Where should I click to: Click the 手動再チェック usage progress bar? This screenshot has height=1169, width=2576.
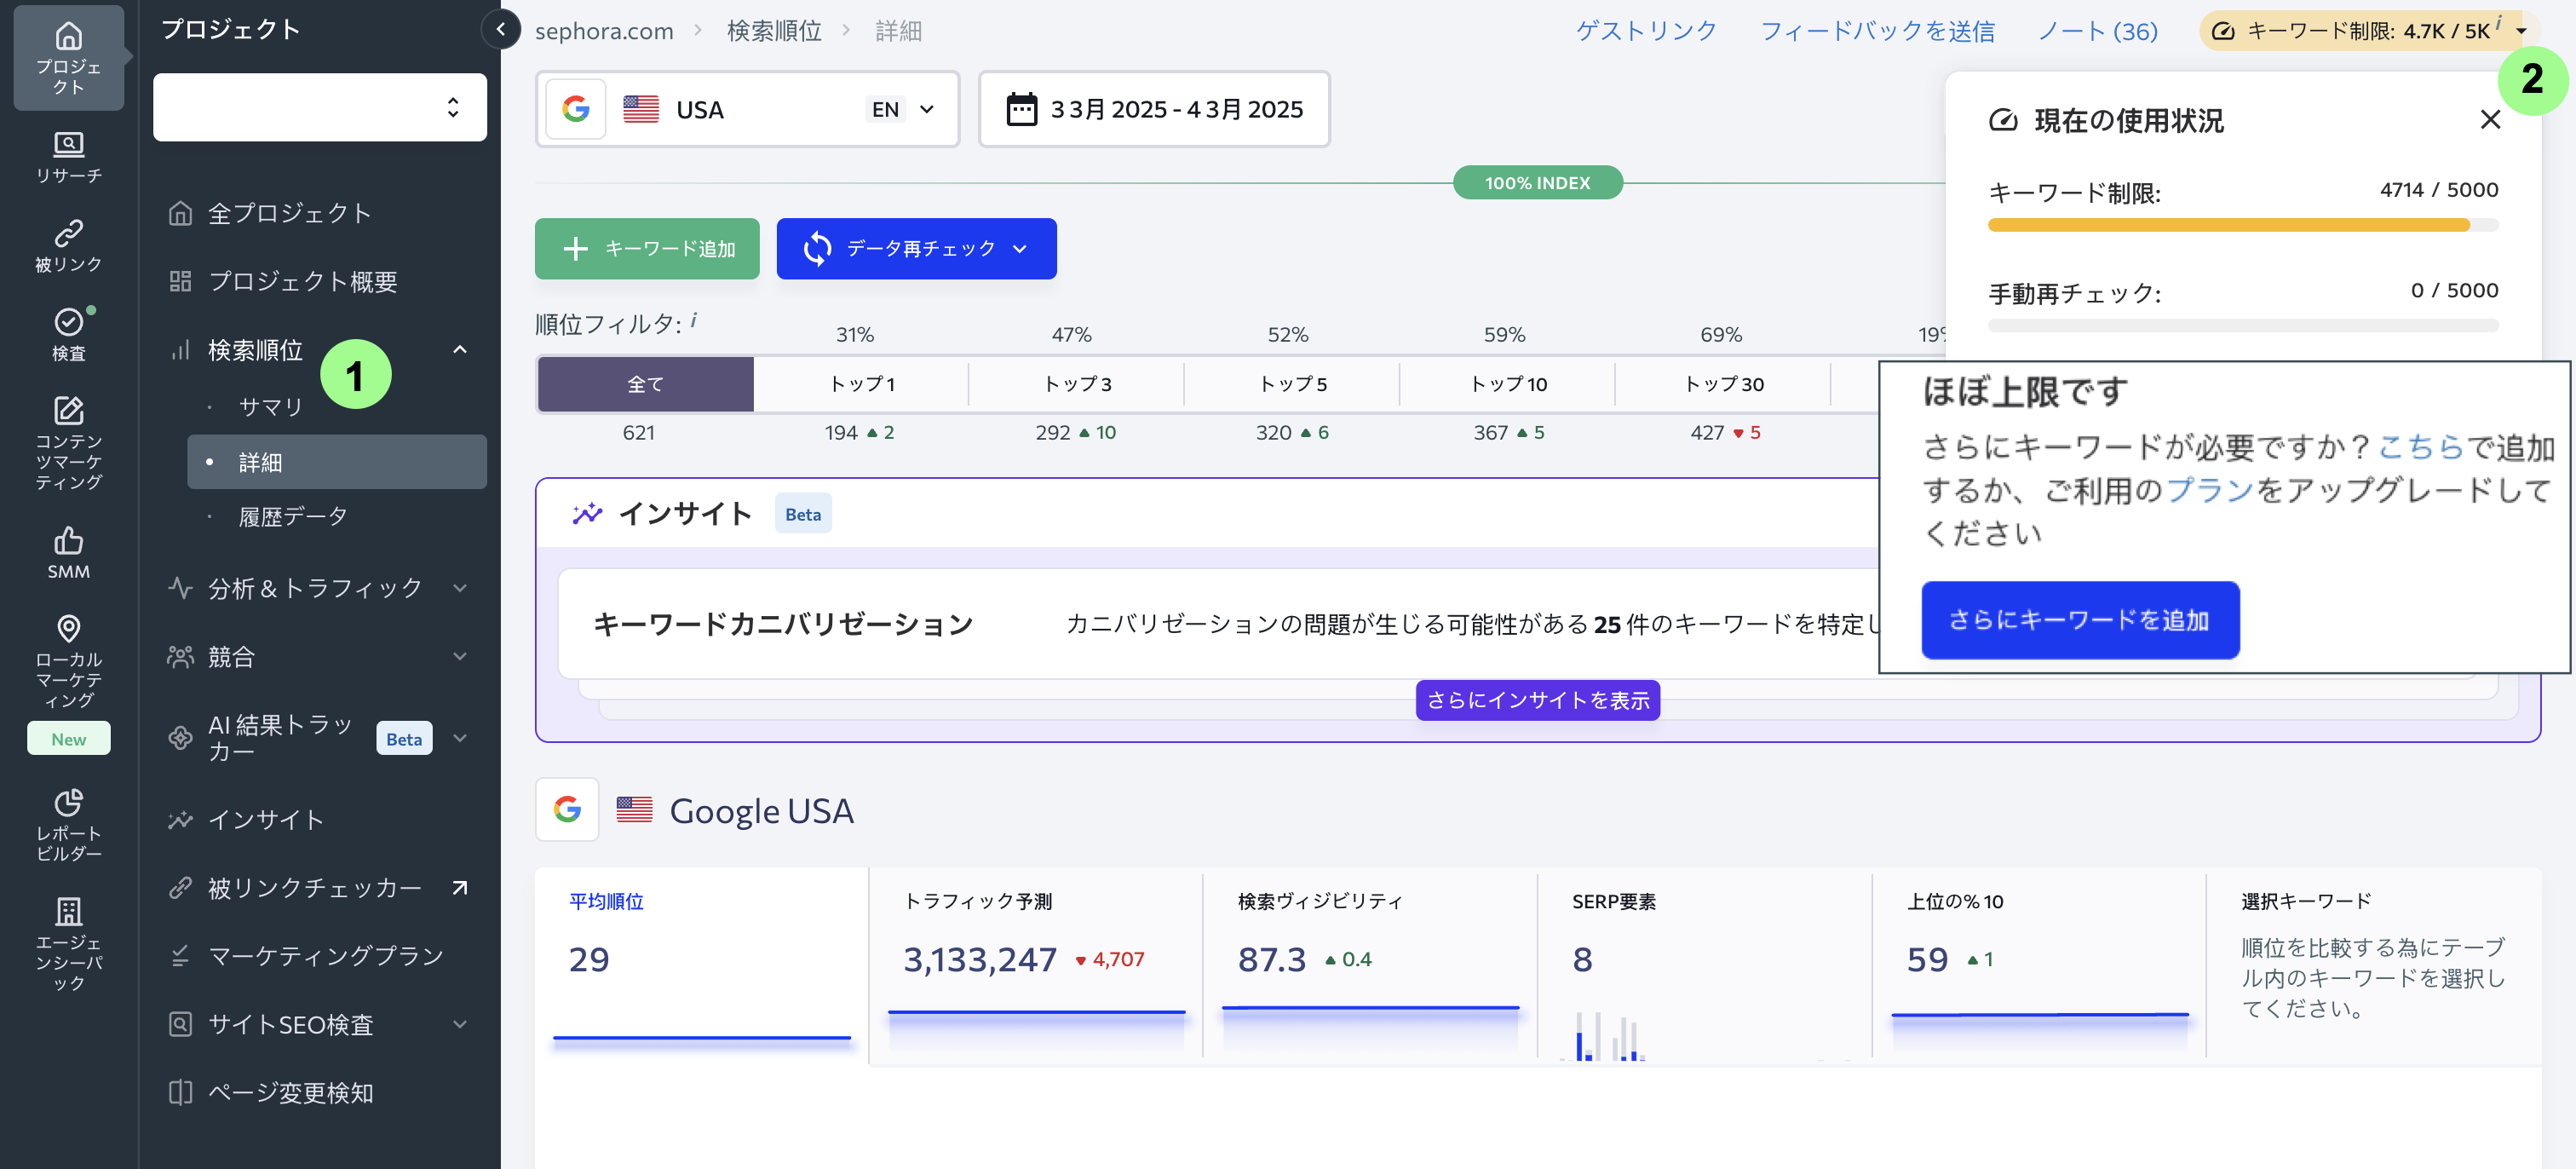[x=2243, y=326]
